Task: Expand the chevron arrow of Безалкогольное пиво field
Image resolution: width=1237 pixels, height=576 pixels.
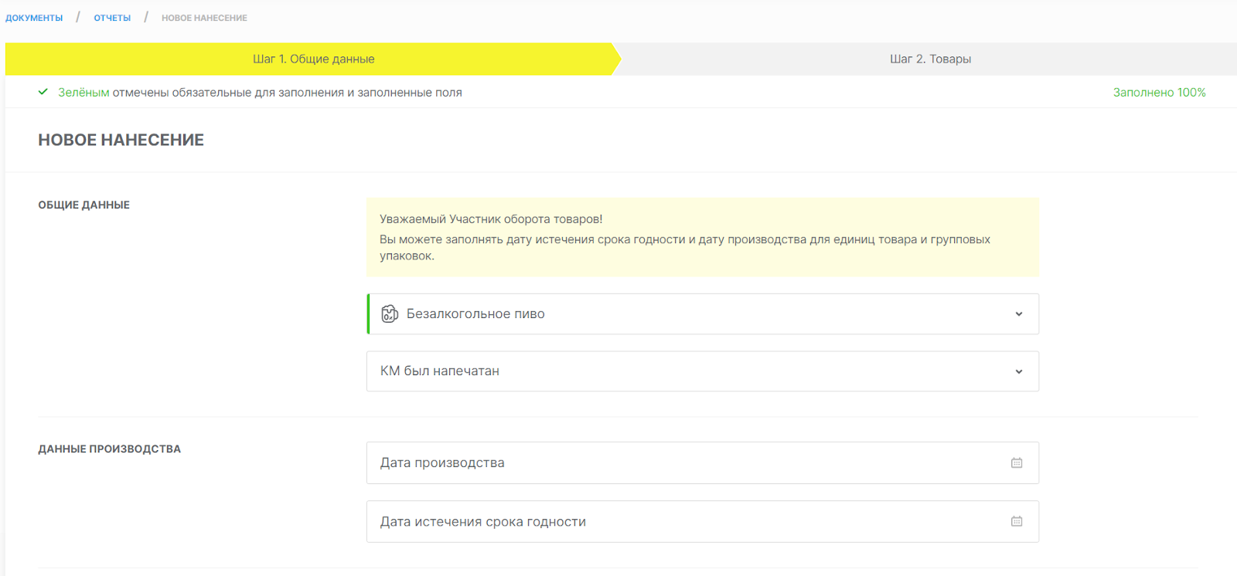Action: coord(1019,314)
